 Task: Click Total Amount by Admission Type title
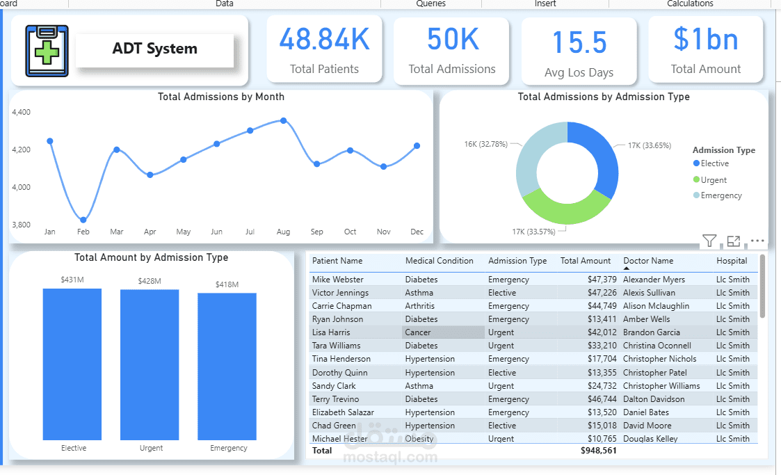152,257
